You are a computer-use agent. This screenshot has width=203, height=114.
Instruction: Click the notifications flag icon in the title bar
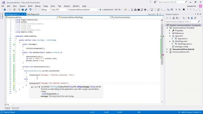(x=150, y=2)
